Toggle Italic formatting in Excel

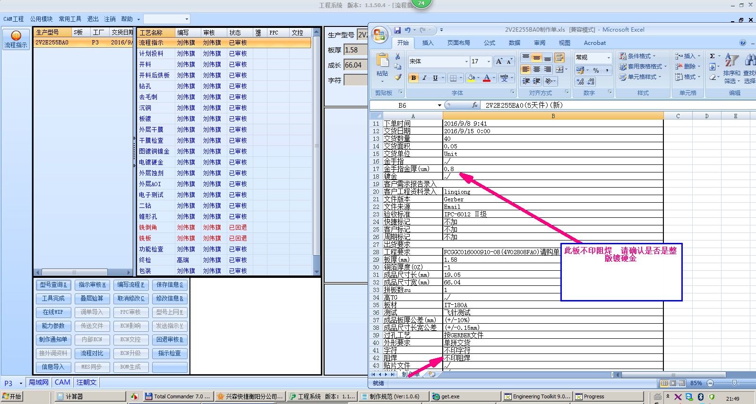tap(424, 78)
